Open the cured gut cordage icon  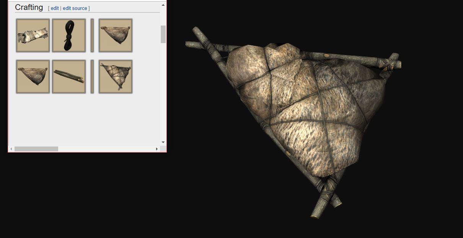point(69,35)
